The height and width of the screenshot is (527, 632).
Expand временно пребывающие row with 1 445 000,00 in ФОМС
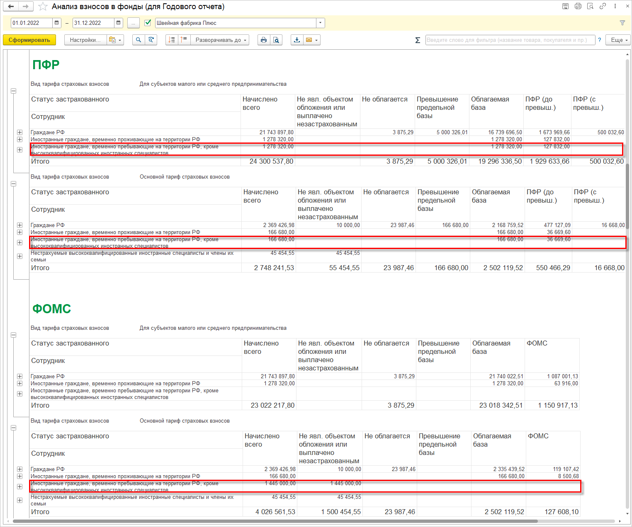19,486
